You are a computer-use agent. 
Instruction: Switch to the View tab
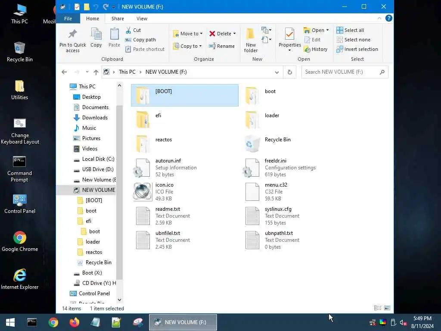142,19
